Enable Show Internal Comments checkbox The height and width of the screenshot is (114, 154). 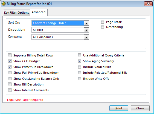pyautogui.click(x=10, y=90)
